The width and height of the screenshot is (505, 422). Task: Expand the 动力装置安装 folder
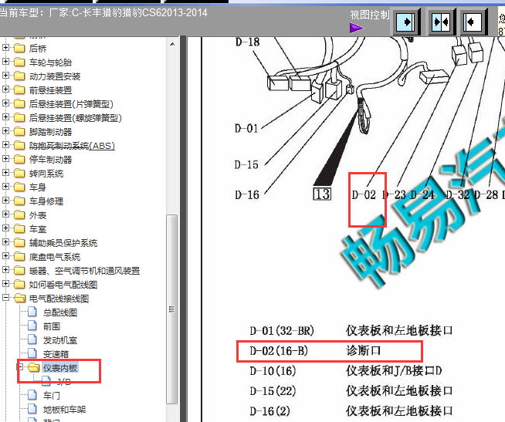tap(5, 75)
